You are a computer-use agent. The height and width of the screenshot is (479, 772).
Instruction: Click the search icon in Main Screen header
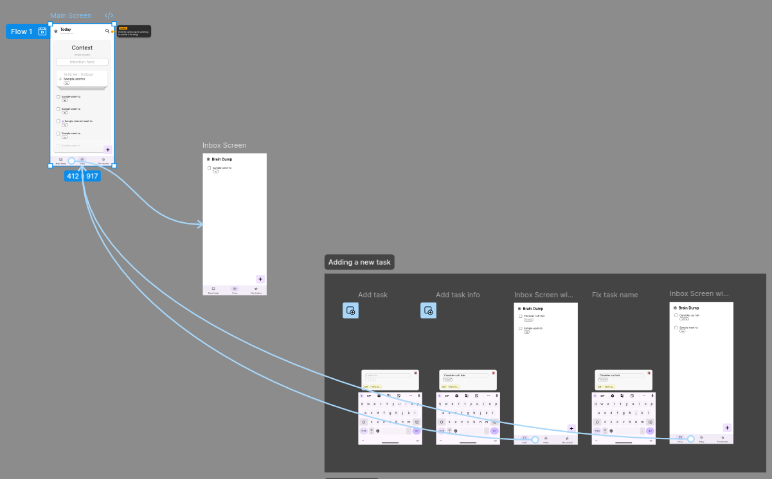(107, 31)
